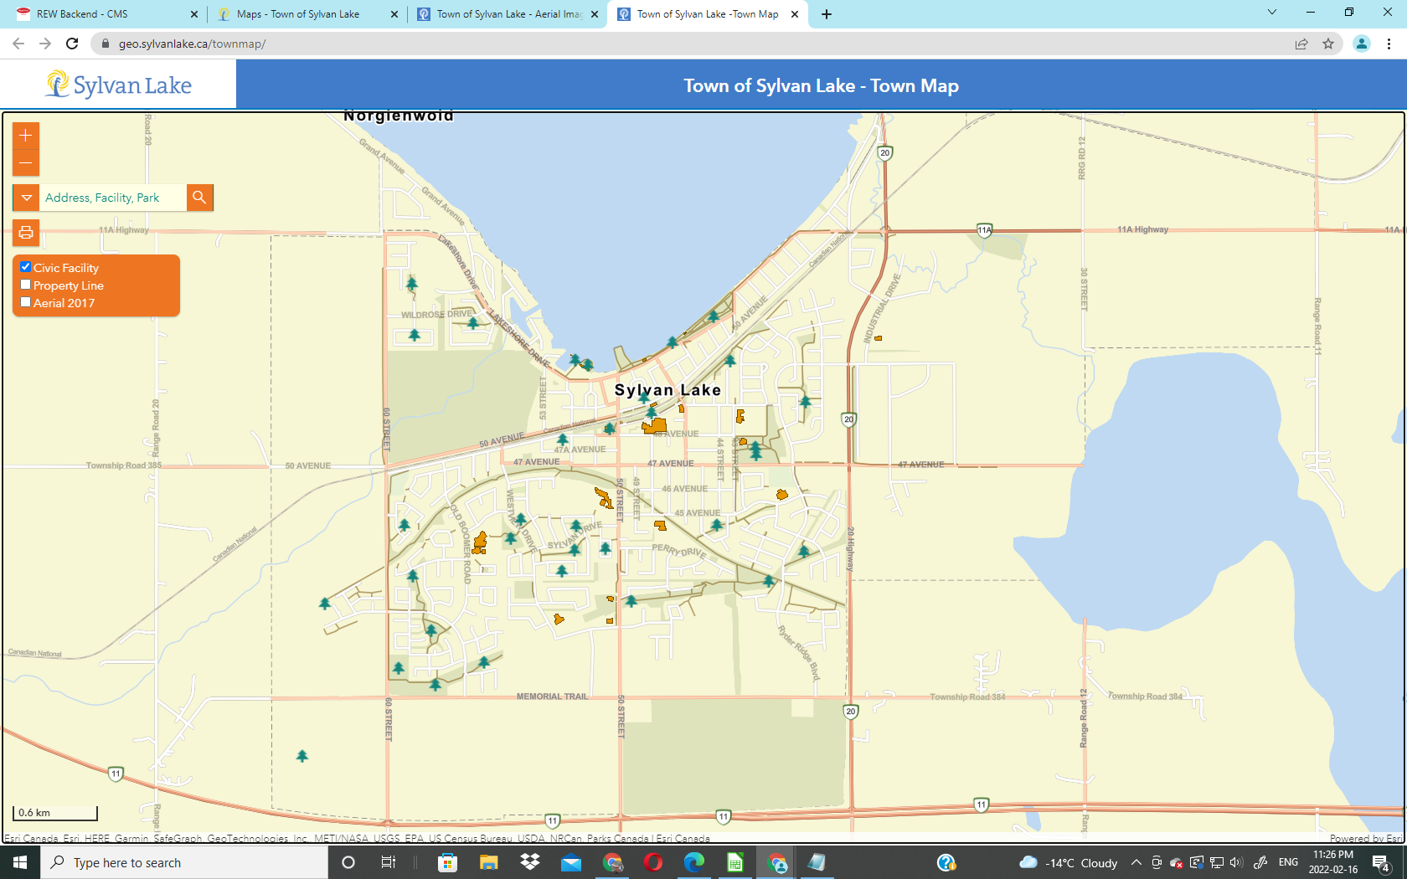1407x879 pixels.
Task: Expand the search source dropdown arrow
Action: pyautogui.click(x=26, y=198)
